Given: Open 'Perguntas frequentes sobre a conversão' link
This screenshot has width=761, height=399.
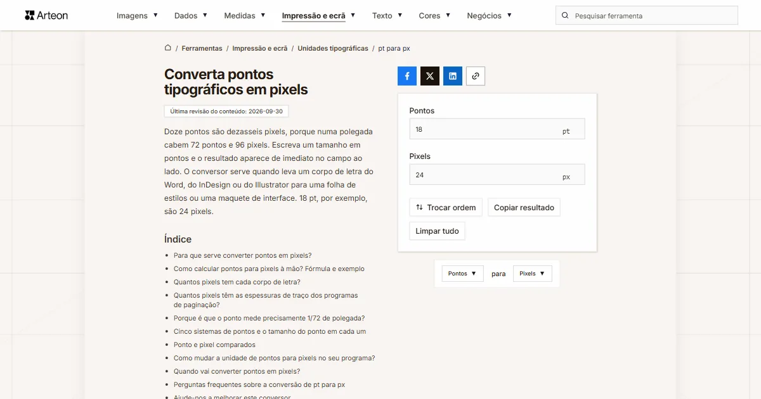Looking at the screenshot, I should click(x=259, y=384).
